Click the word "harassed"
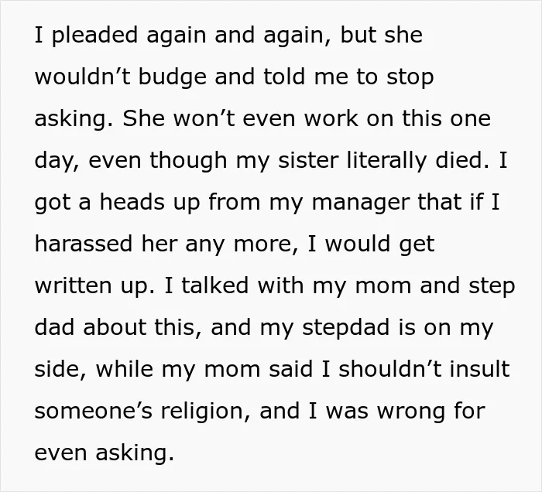This screenshot has width=542, height=492. (84, 244)
